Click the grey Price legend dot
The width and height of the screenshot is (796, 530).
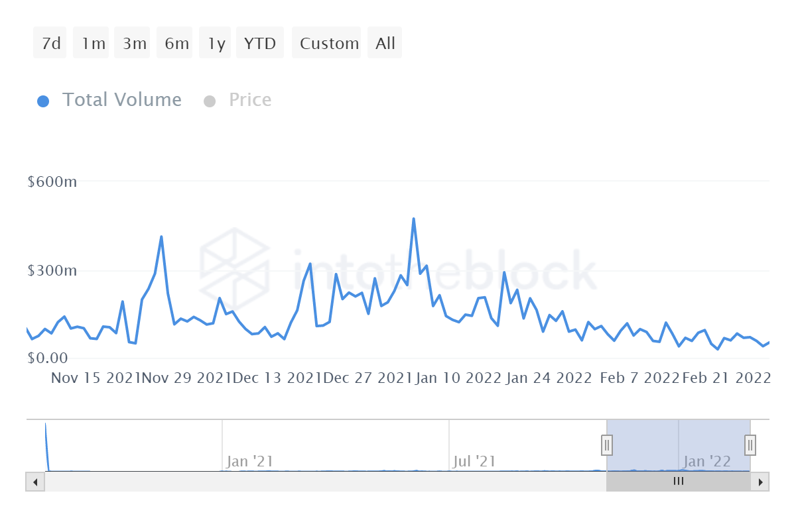pos(210,101)
